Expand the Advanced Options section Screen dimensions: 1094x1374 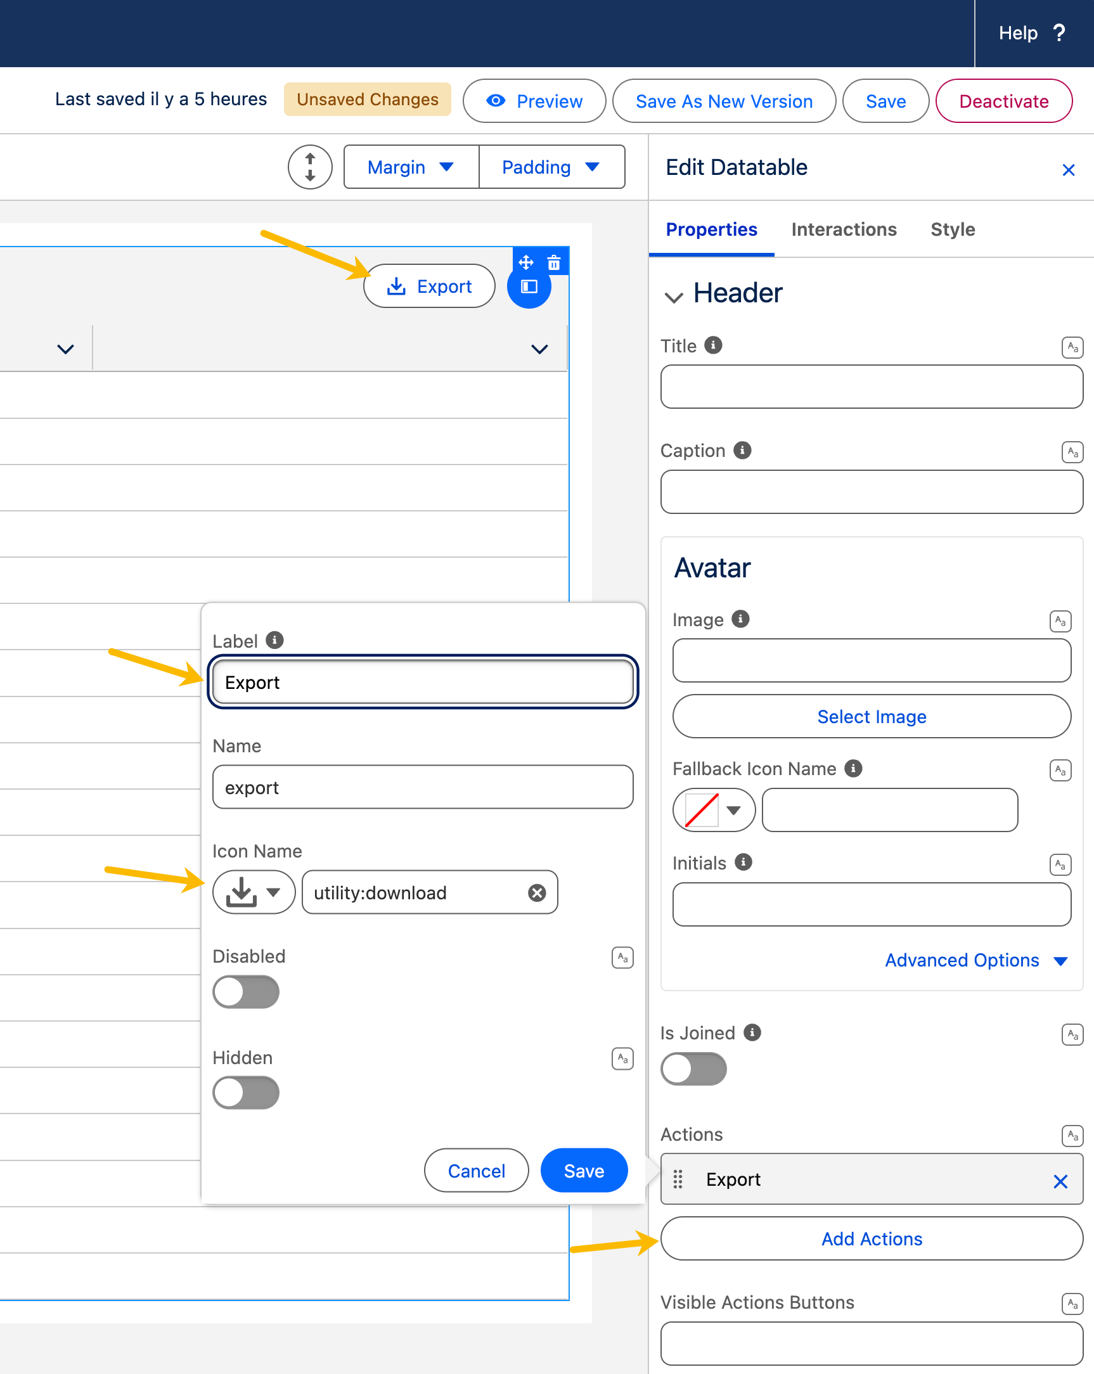tap(975, 960)
